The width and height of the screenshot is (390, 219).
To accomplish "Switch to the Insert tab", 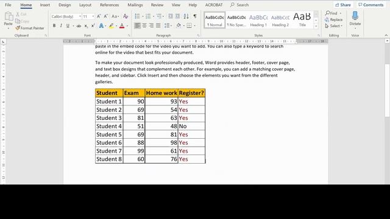I will point(44,5).
